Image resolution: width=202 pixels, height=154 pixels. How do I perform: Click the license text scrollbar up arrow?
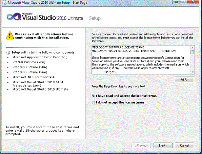click(192, 48)
